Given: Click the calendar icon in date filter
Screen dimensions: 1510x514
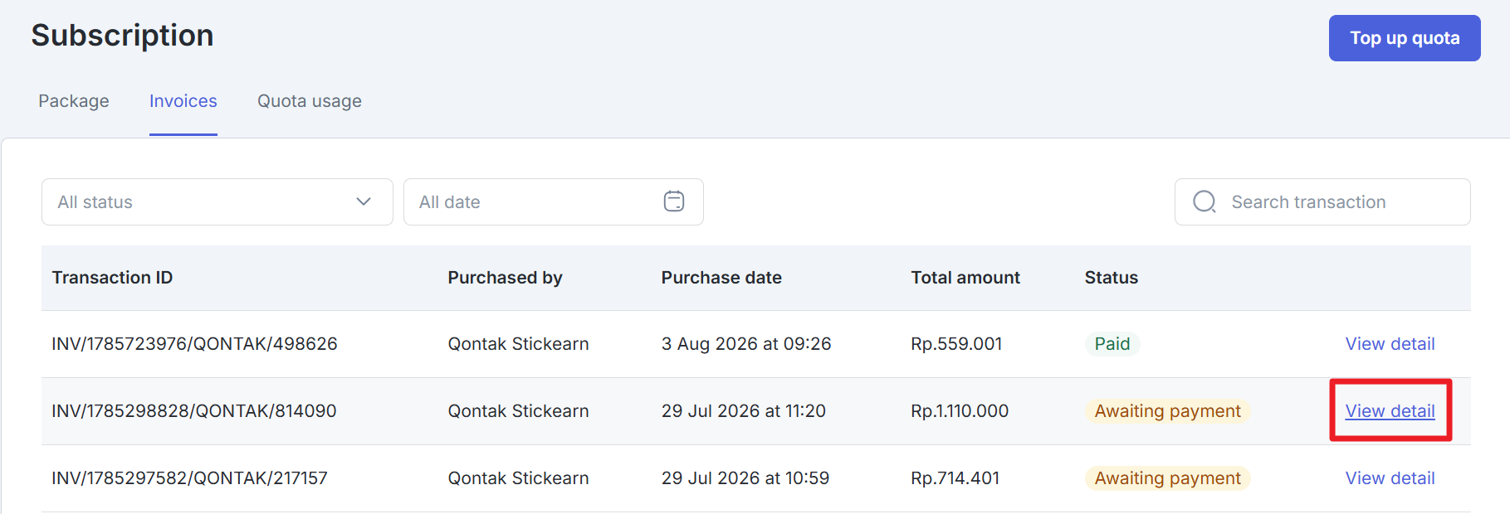Looking at the screenshot, I should (674, 201).
